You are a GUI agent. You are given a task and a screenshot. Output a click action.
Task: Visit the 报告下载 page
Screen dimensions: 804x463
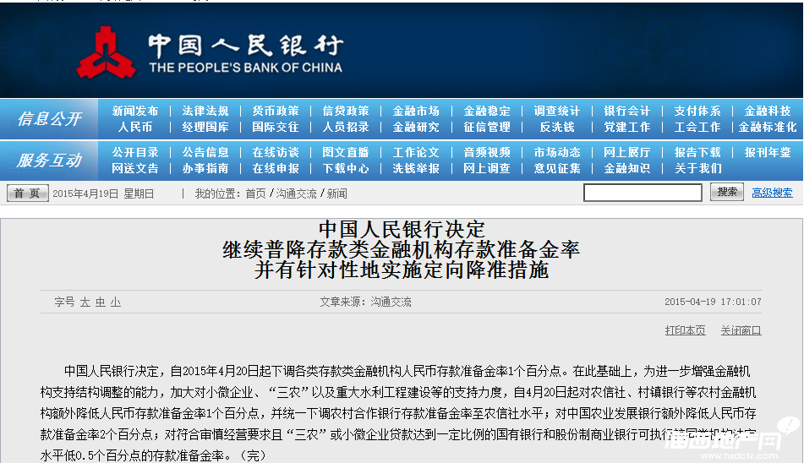(x=697, y=153)
